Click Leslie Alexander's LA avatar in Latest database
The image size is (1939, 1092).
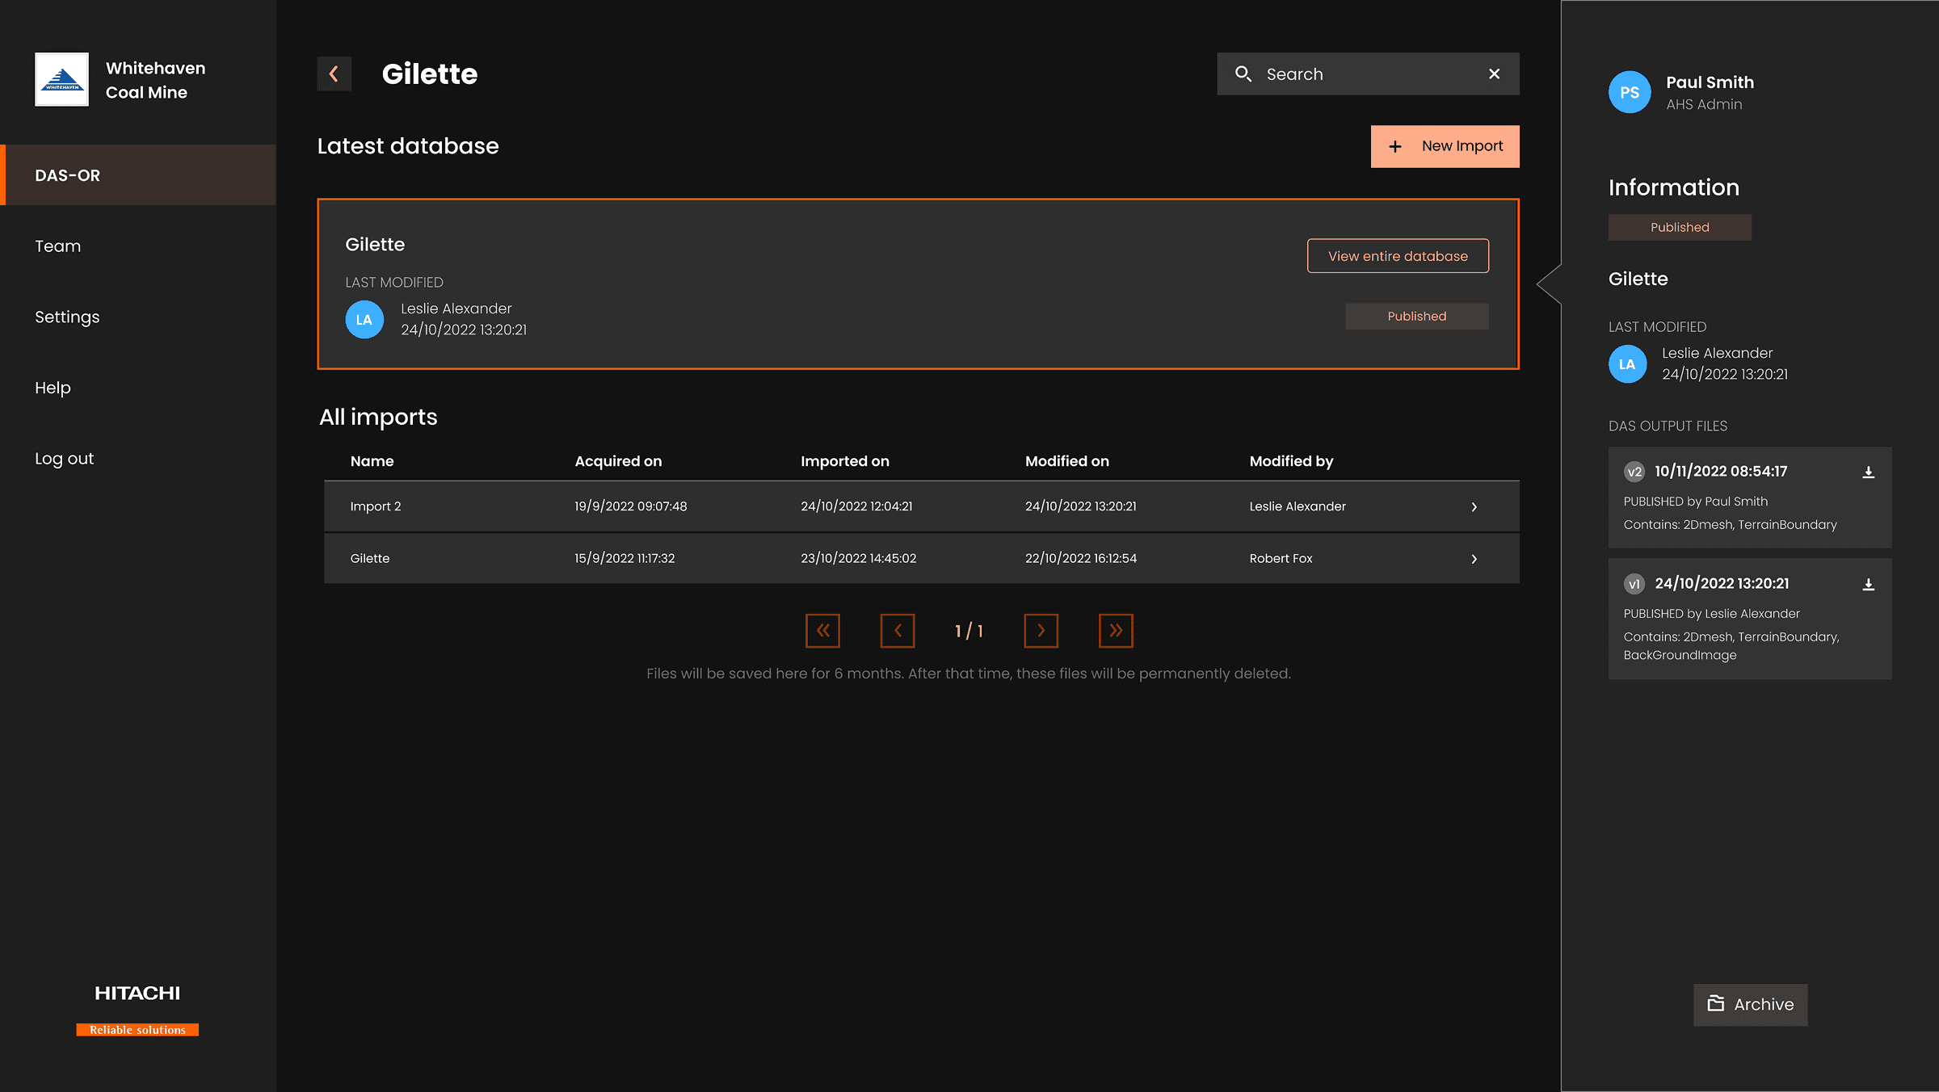click(364, 319)
